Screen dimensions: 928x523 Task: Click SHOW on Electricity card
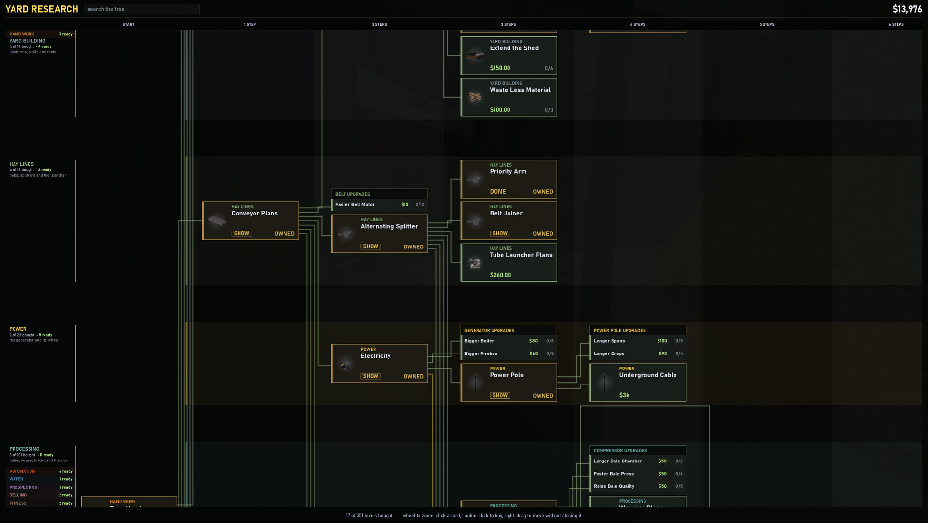(x=371, y=376)
